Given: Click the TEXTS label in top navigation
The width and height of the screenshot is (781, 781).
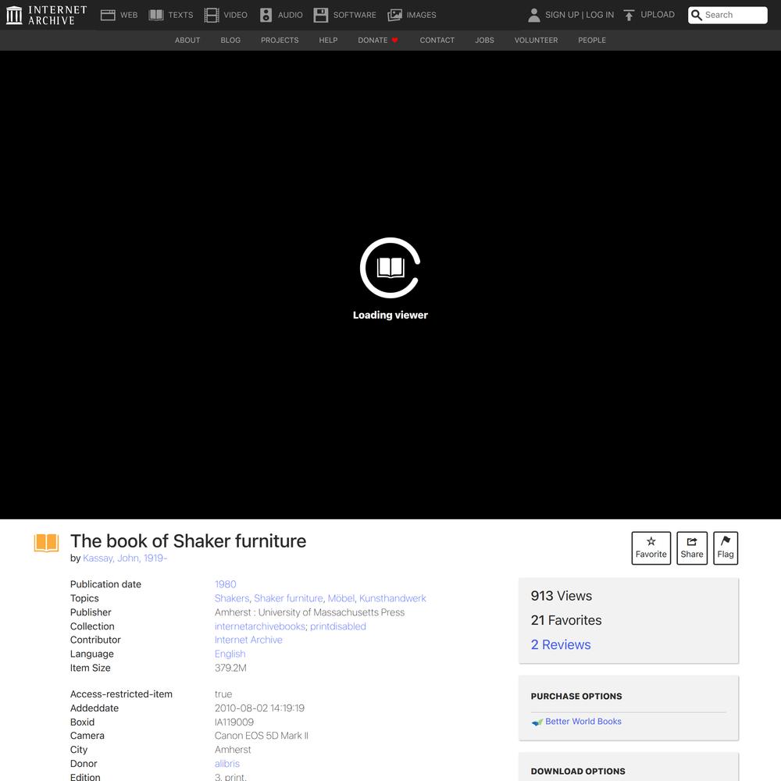Looking at the screenshot, I should [x=180, y=15].
